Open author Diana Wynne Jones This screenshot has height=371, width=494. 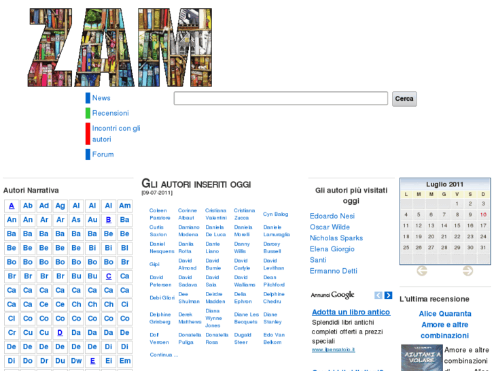[x=213, y=318]
